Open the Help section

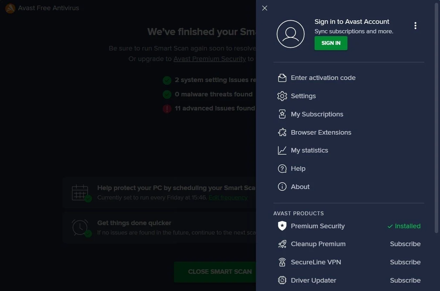(298, 168)
